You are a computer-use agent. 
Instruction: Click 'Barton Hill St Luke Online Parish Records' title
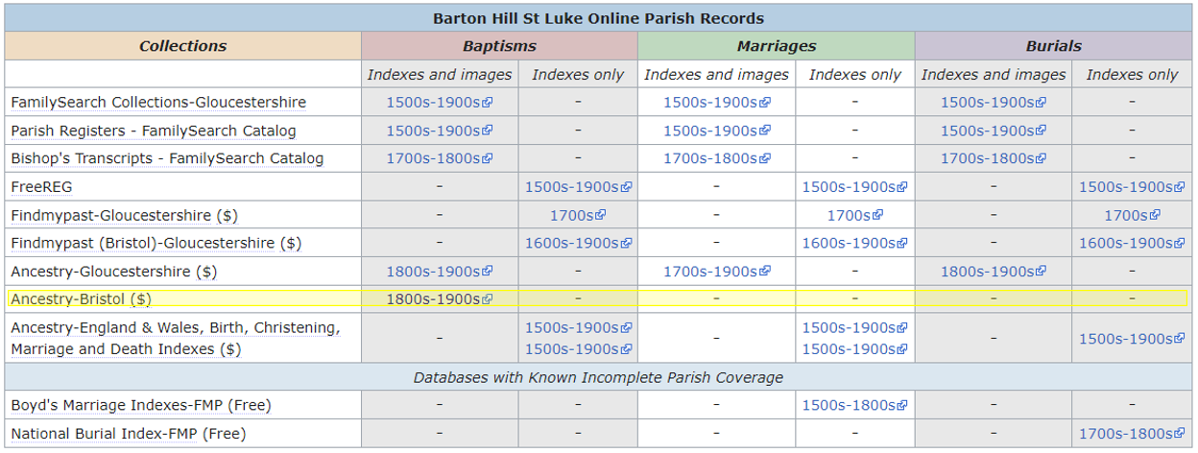599,18
